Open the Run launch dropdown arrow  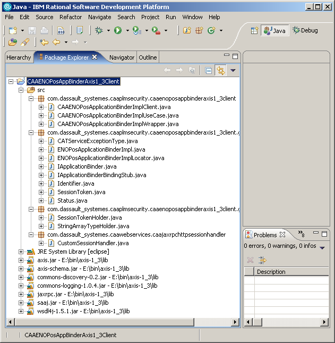(127, 31)
